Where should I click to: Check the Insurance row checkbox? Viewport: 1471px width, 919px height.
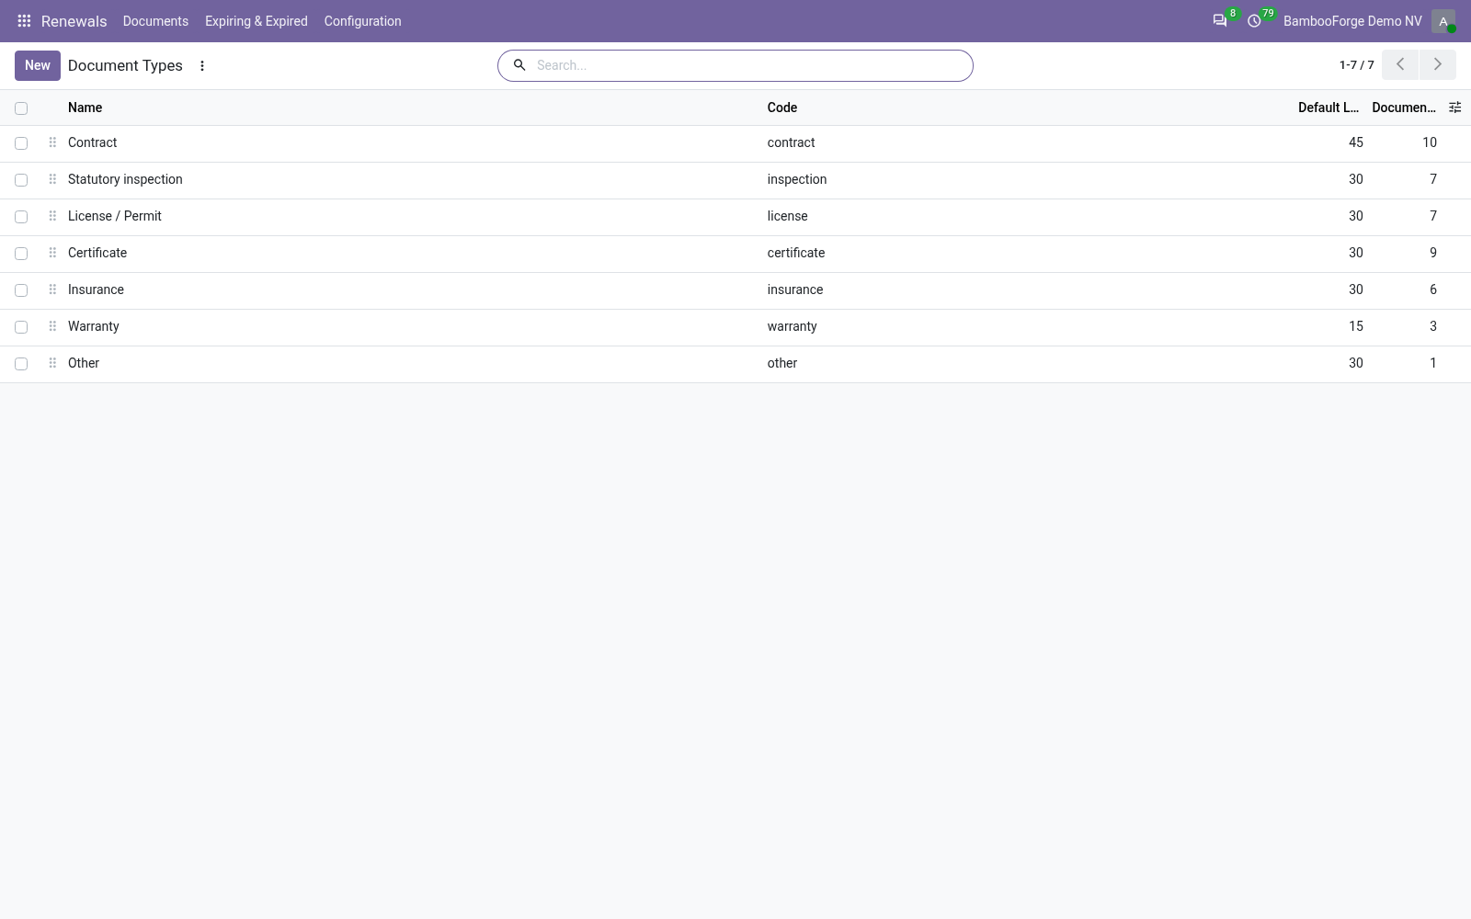click(21, 290)
